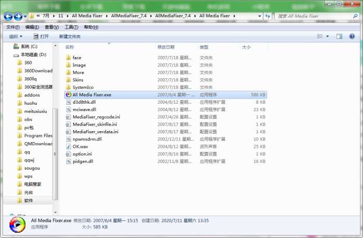
Task: Select the SystemIco folder icon
Action: [68, 87]
